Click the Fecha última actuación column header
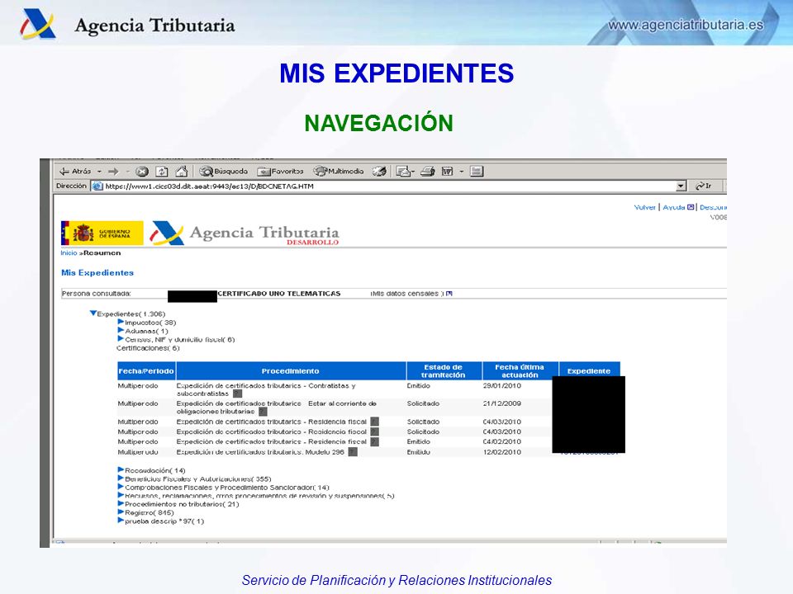Screen dimensions: 793x594 (520, 370)
